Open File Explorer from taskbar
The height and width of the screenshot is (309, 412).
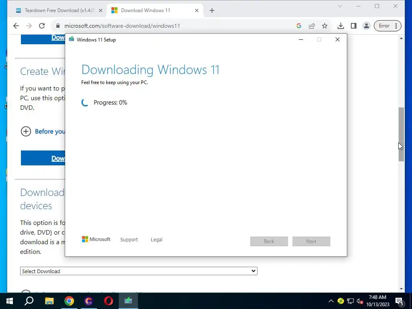coord(49,301)
